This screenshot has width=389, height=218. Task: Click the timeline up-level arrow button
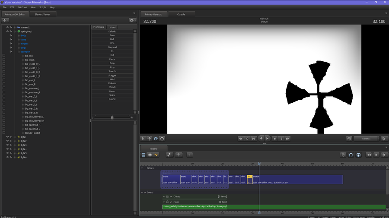pos(190,155)
